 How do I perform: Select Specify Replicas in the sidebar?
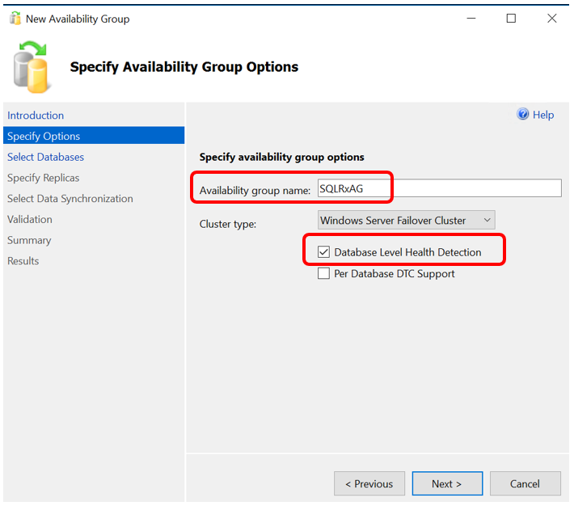pyautogui.click(x=43, y=178)
